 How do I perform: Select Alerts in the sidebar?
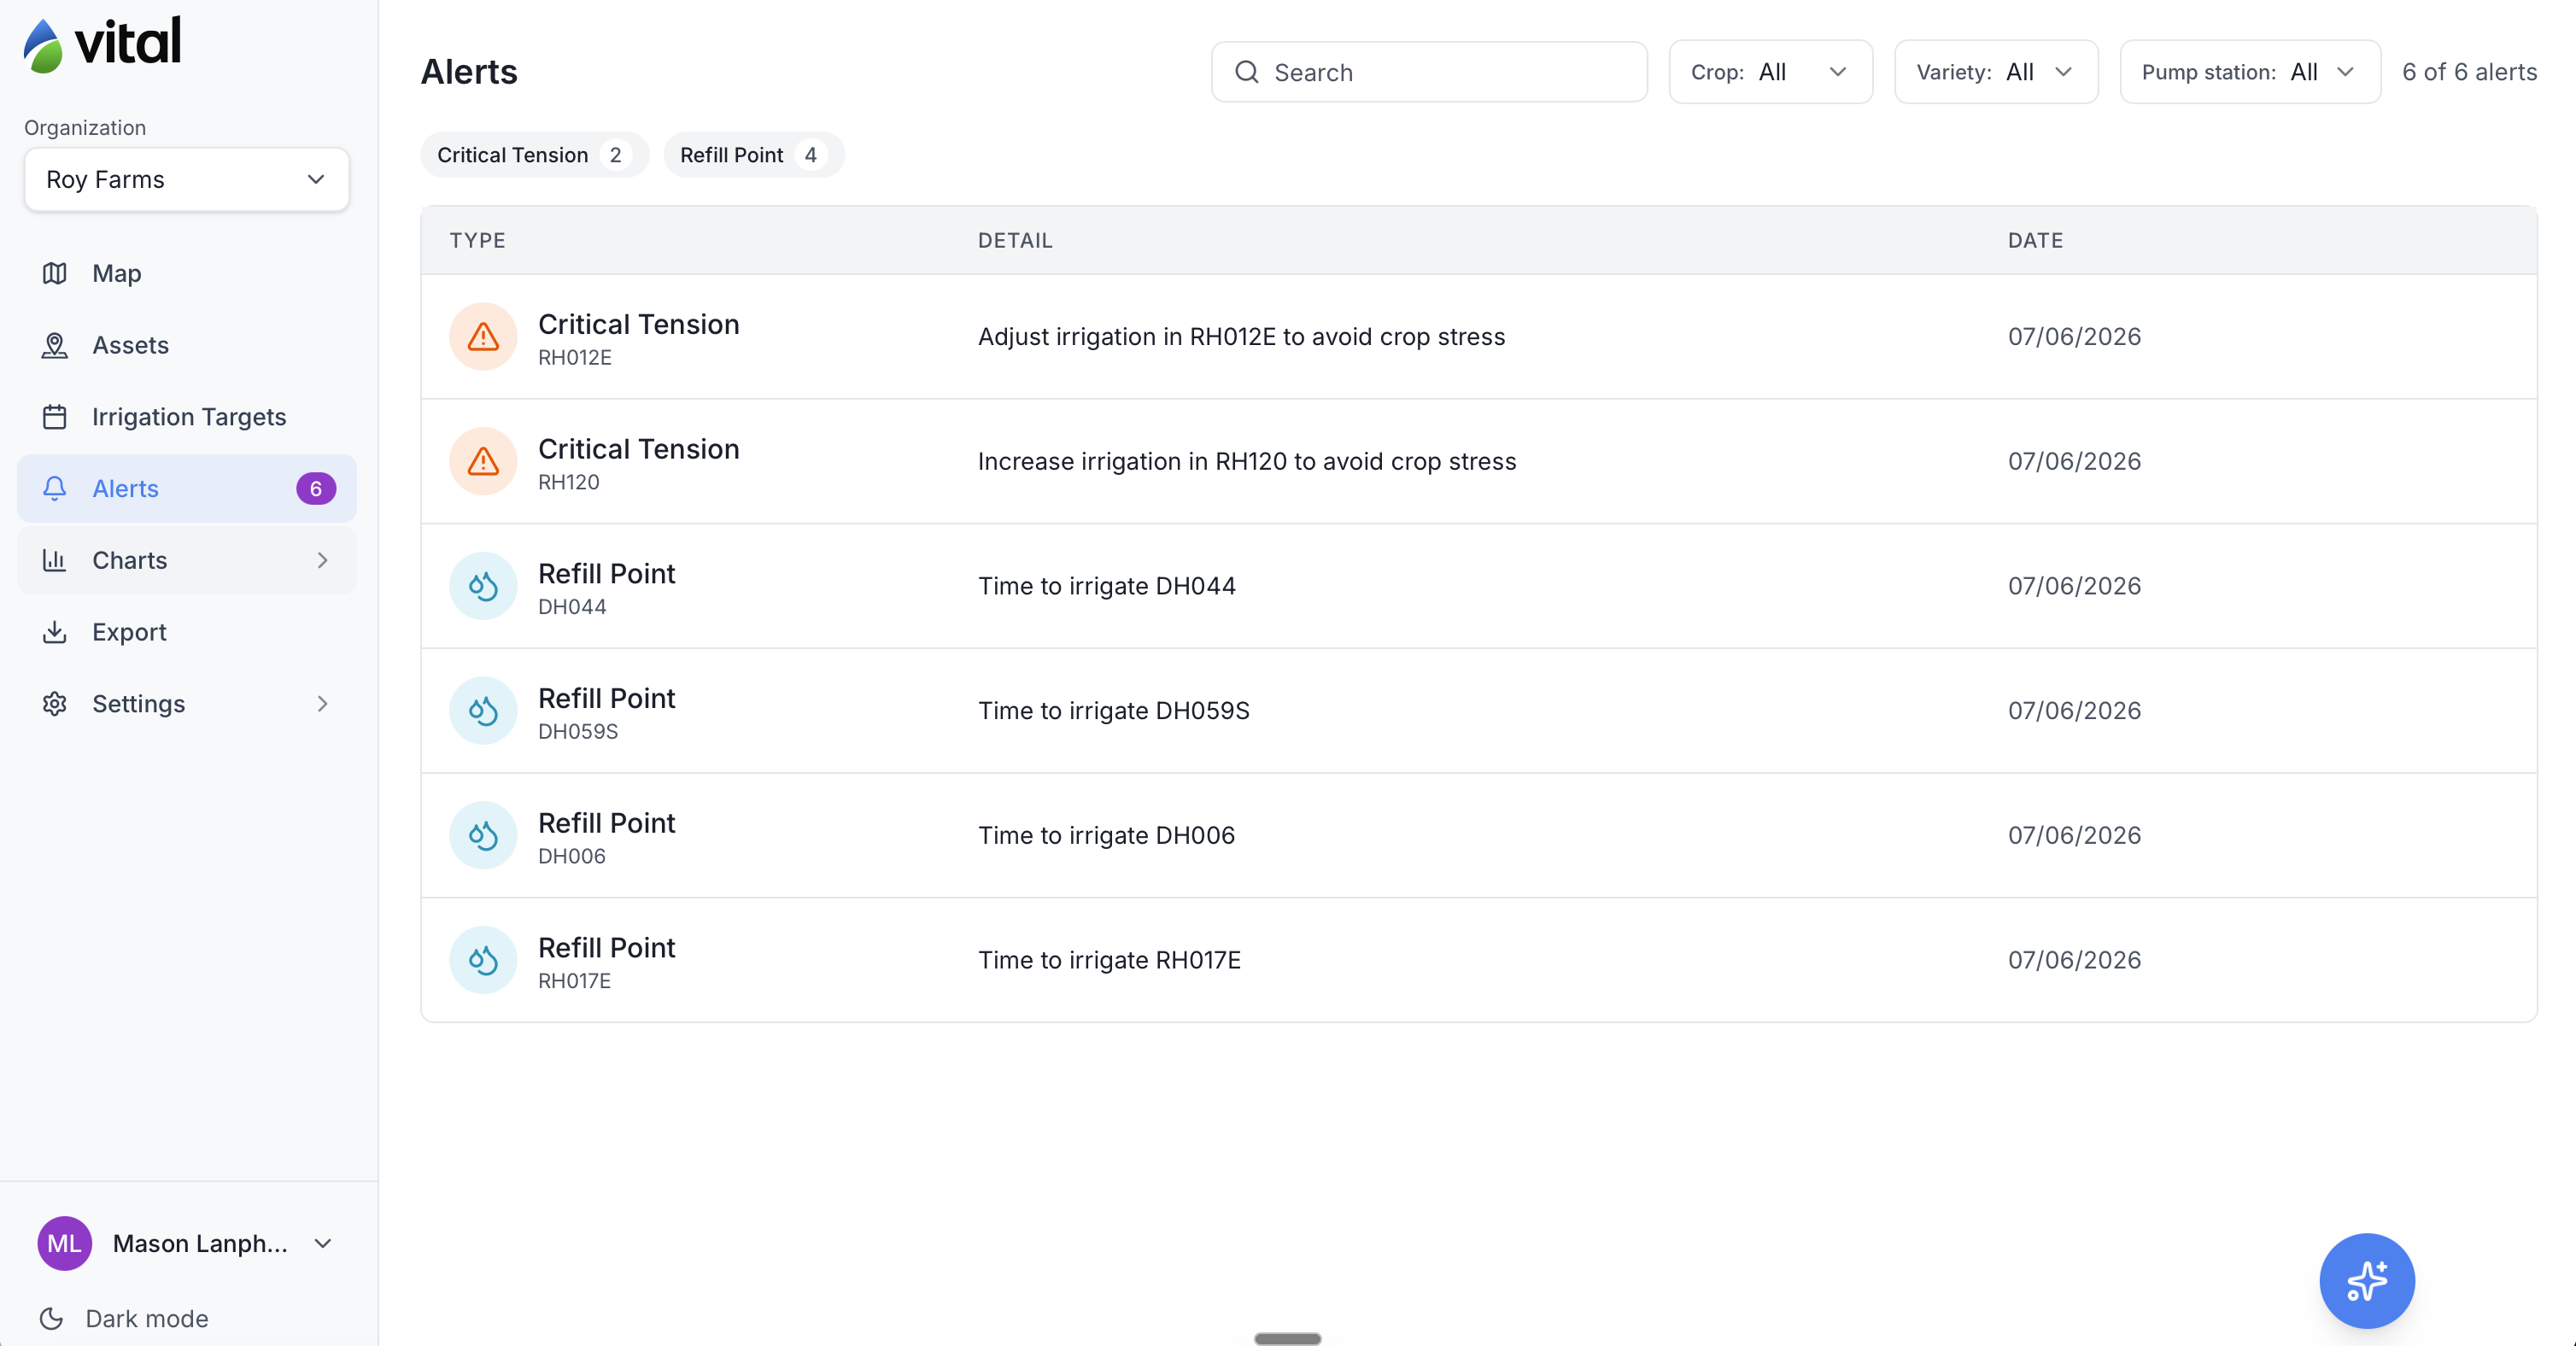click(x=187, y=489)
